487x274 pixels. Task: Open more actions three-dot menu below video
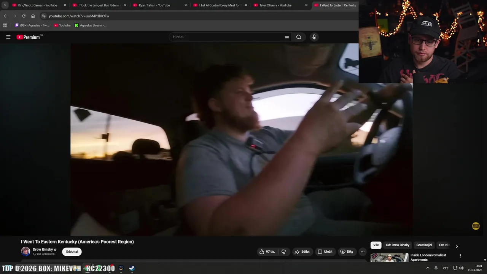[x=362, y=252]
